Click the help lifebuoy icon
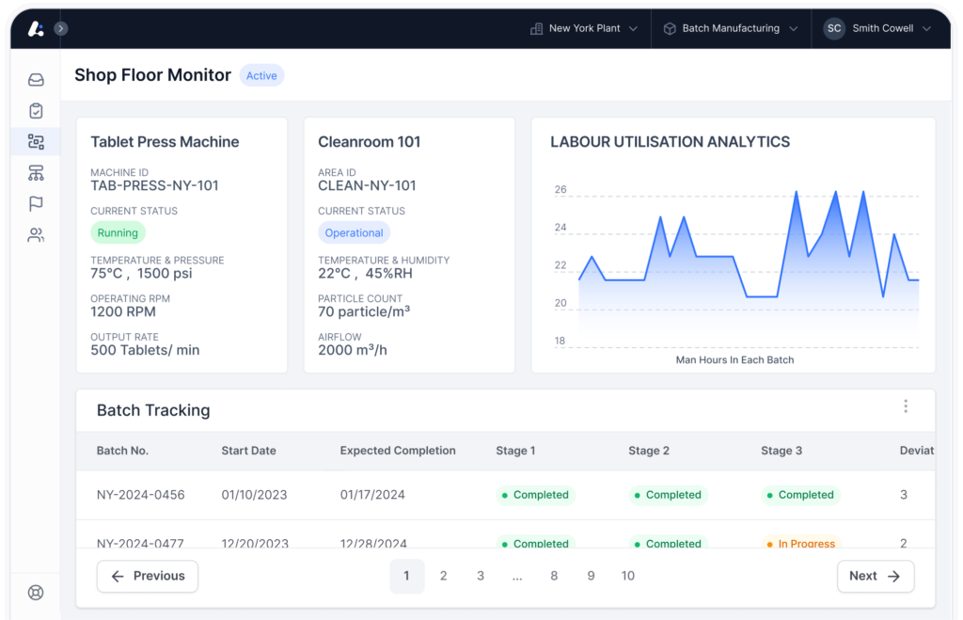963x620 pixels. coord(36,593)
